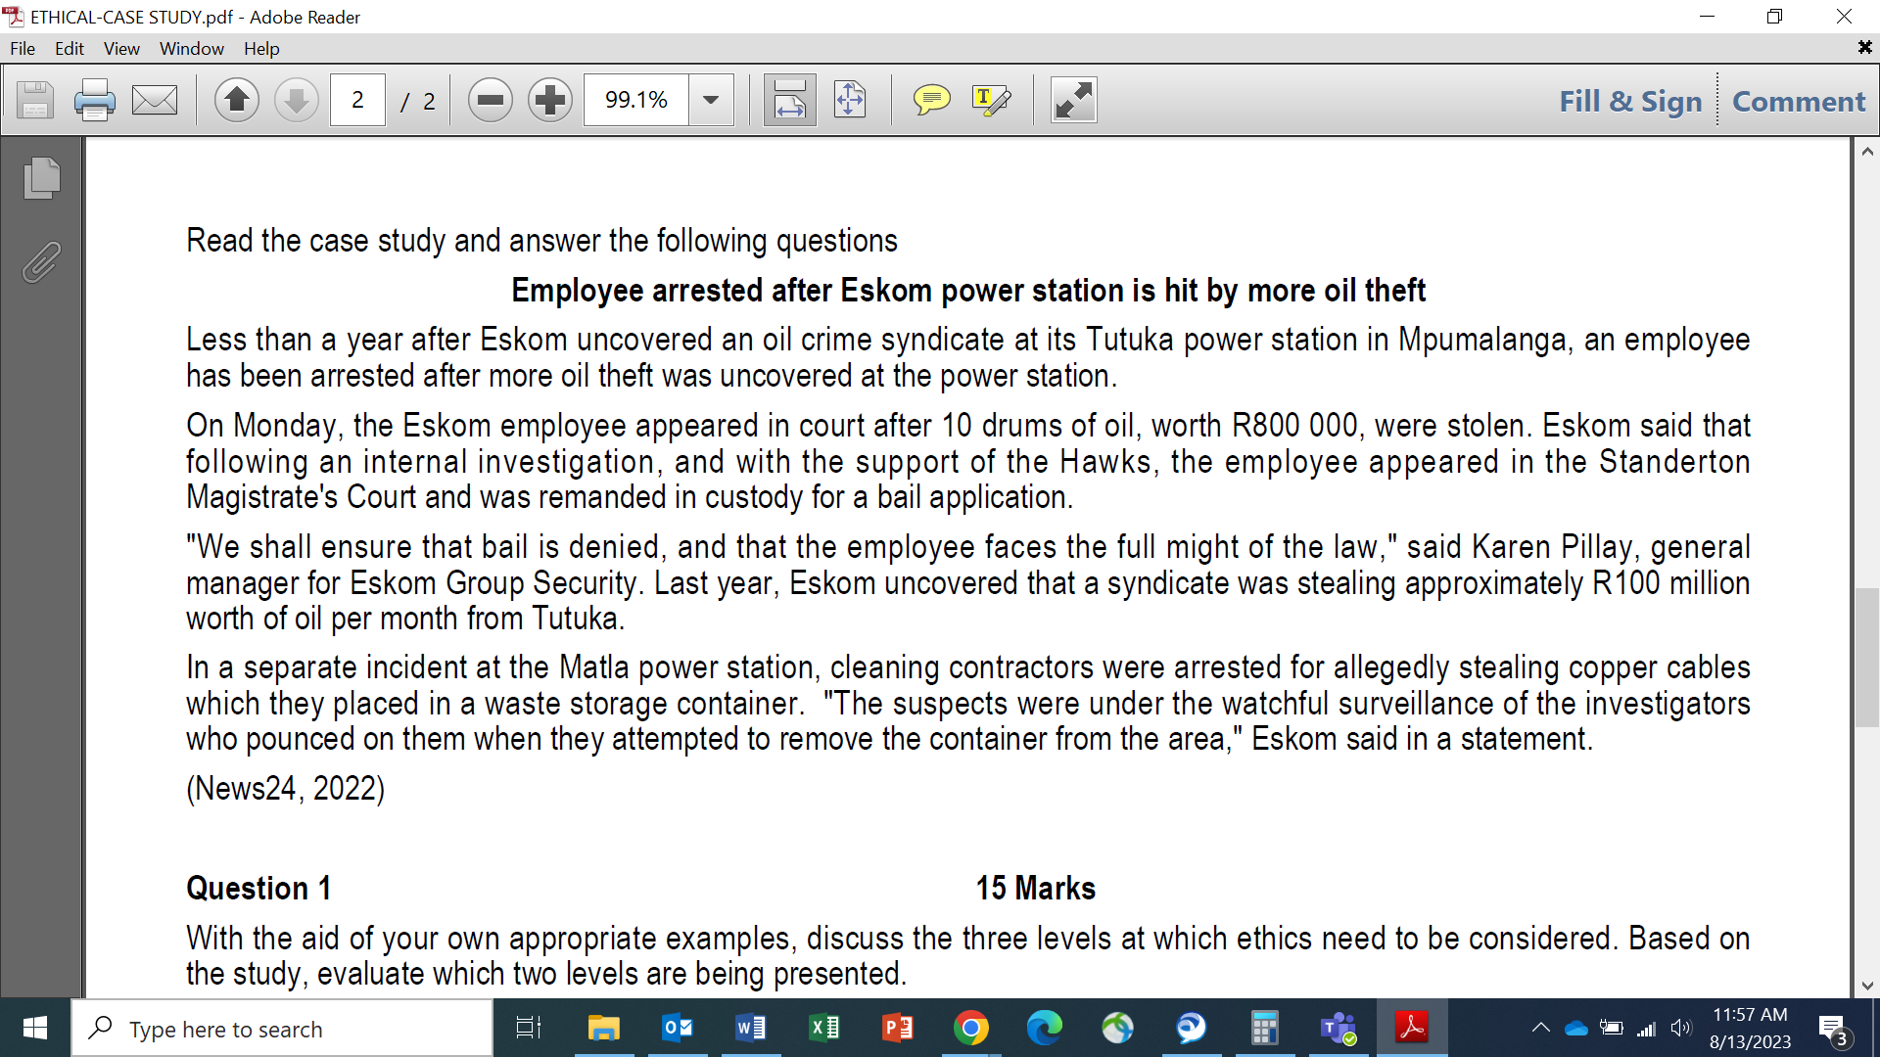Click the zoom in plus button
Screen dimensions: 1880x1057
(x=550, y=100)
